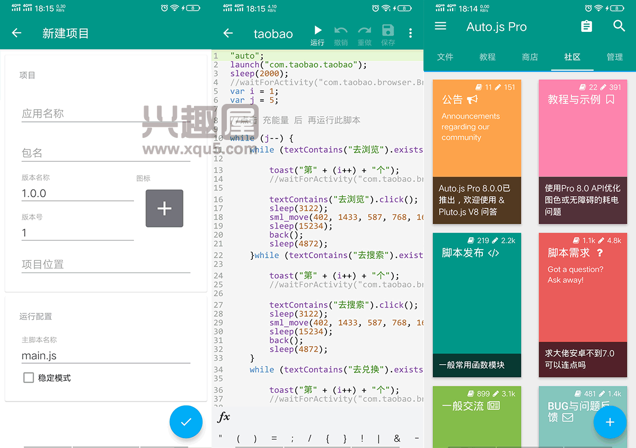Save the script with floppy disk icon
The image size is (636, 448).
pos(388,30)
